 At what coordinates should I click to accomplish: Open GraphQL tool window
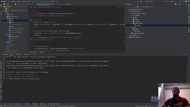tap(18, 104)
